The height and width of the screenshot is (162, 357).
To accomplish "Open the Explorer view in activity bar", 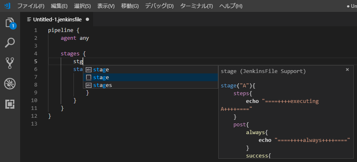I will 10,23.
